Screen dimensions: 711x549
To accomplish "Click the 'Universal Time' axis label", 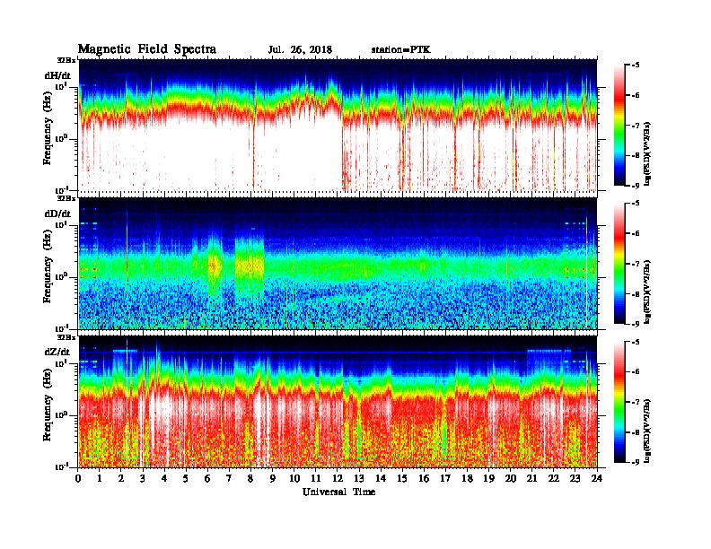I will pos(338,492).
